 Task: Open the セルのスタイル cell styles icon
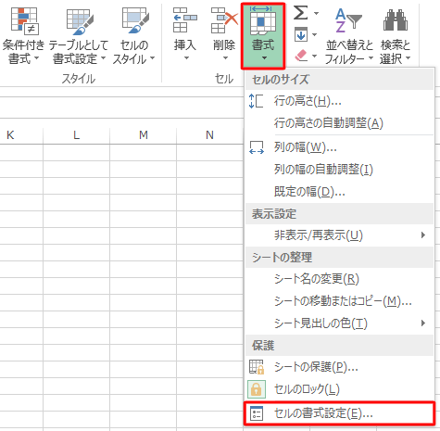135,20
